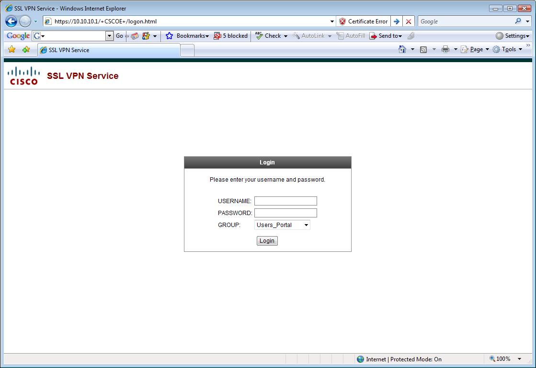Image resolution: width=536 pixels, height=368 pixels.
Task: Click the blue Go arrow icon
Action: [397, 21]
